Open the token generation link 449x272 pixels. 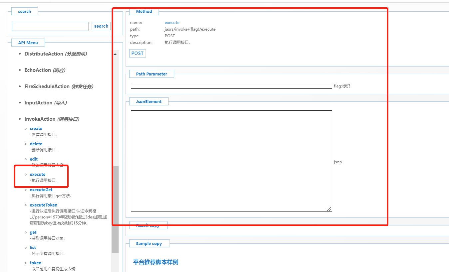pyautogui.click(x=35, y=263)
